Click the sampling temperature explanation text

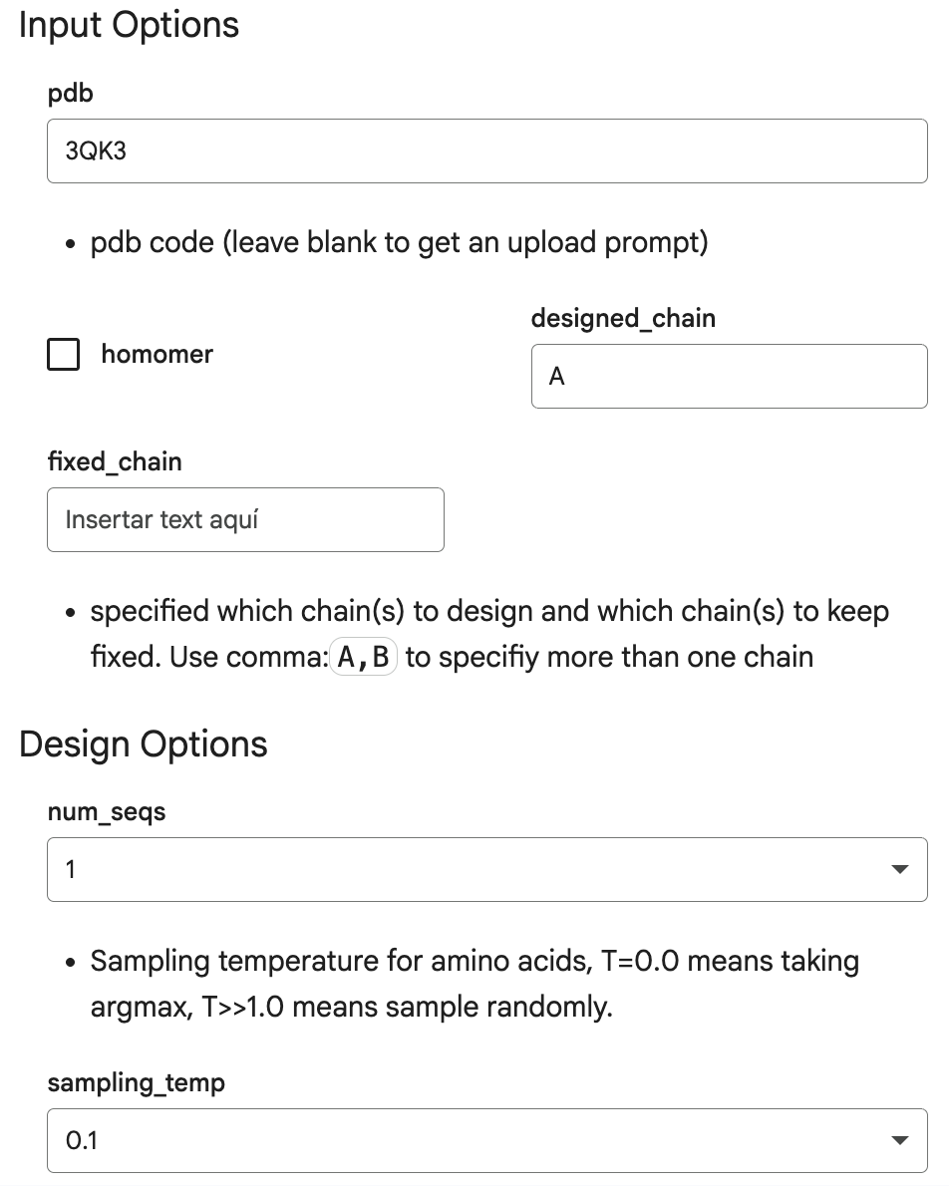click(x=474, y=984)
